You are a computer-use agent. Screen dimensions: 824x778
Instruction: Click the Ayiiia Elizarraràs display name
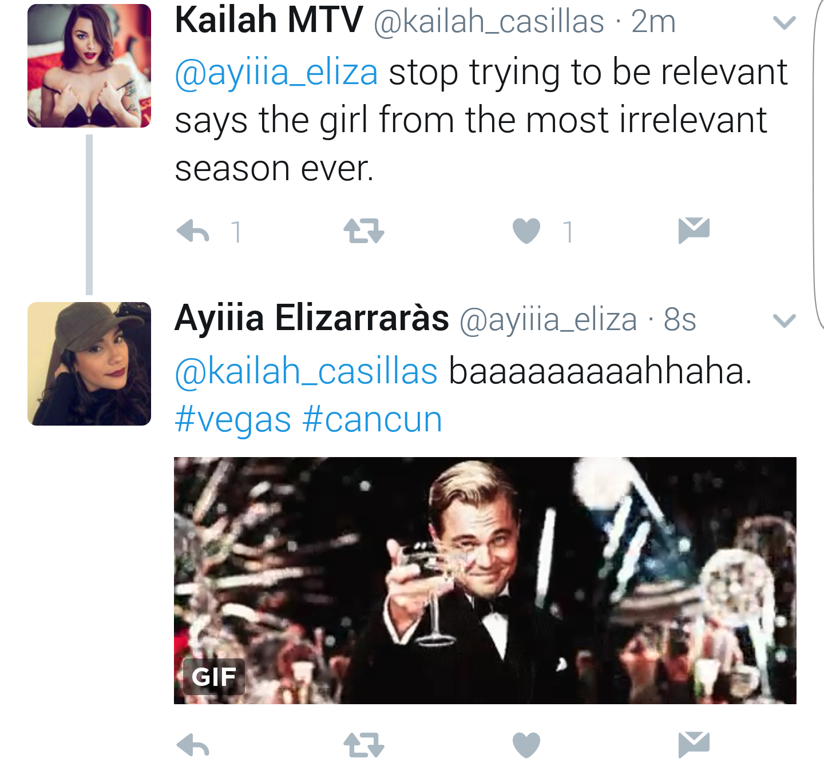point(312,318)
